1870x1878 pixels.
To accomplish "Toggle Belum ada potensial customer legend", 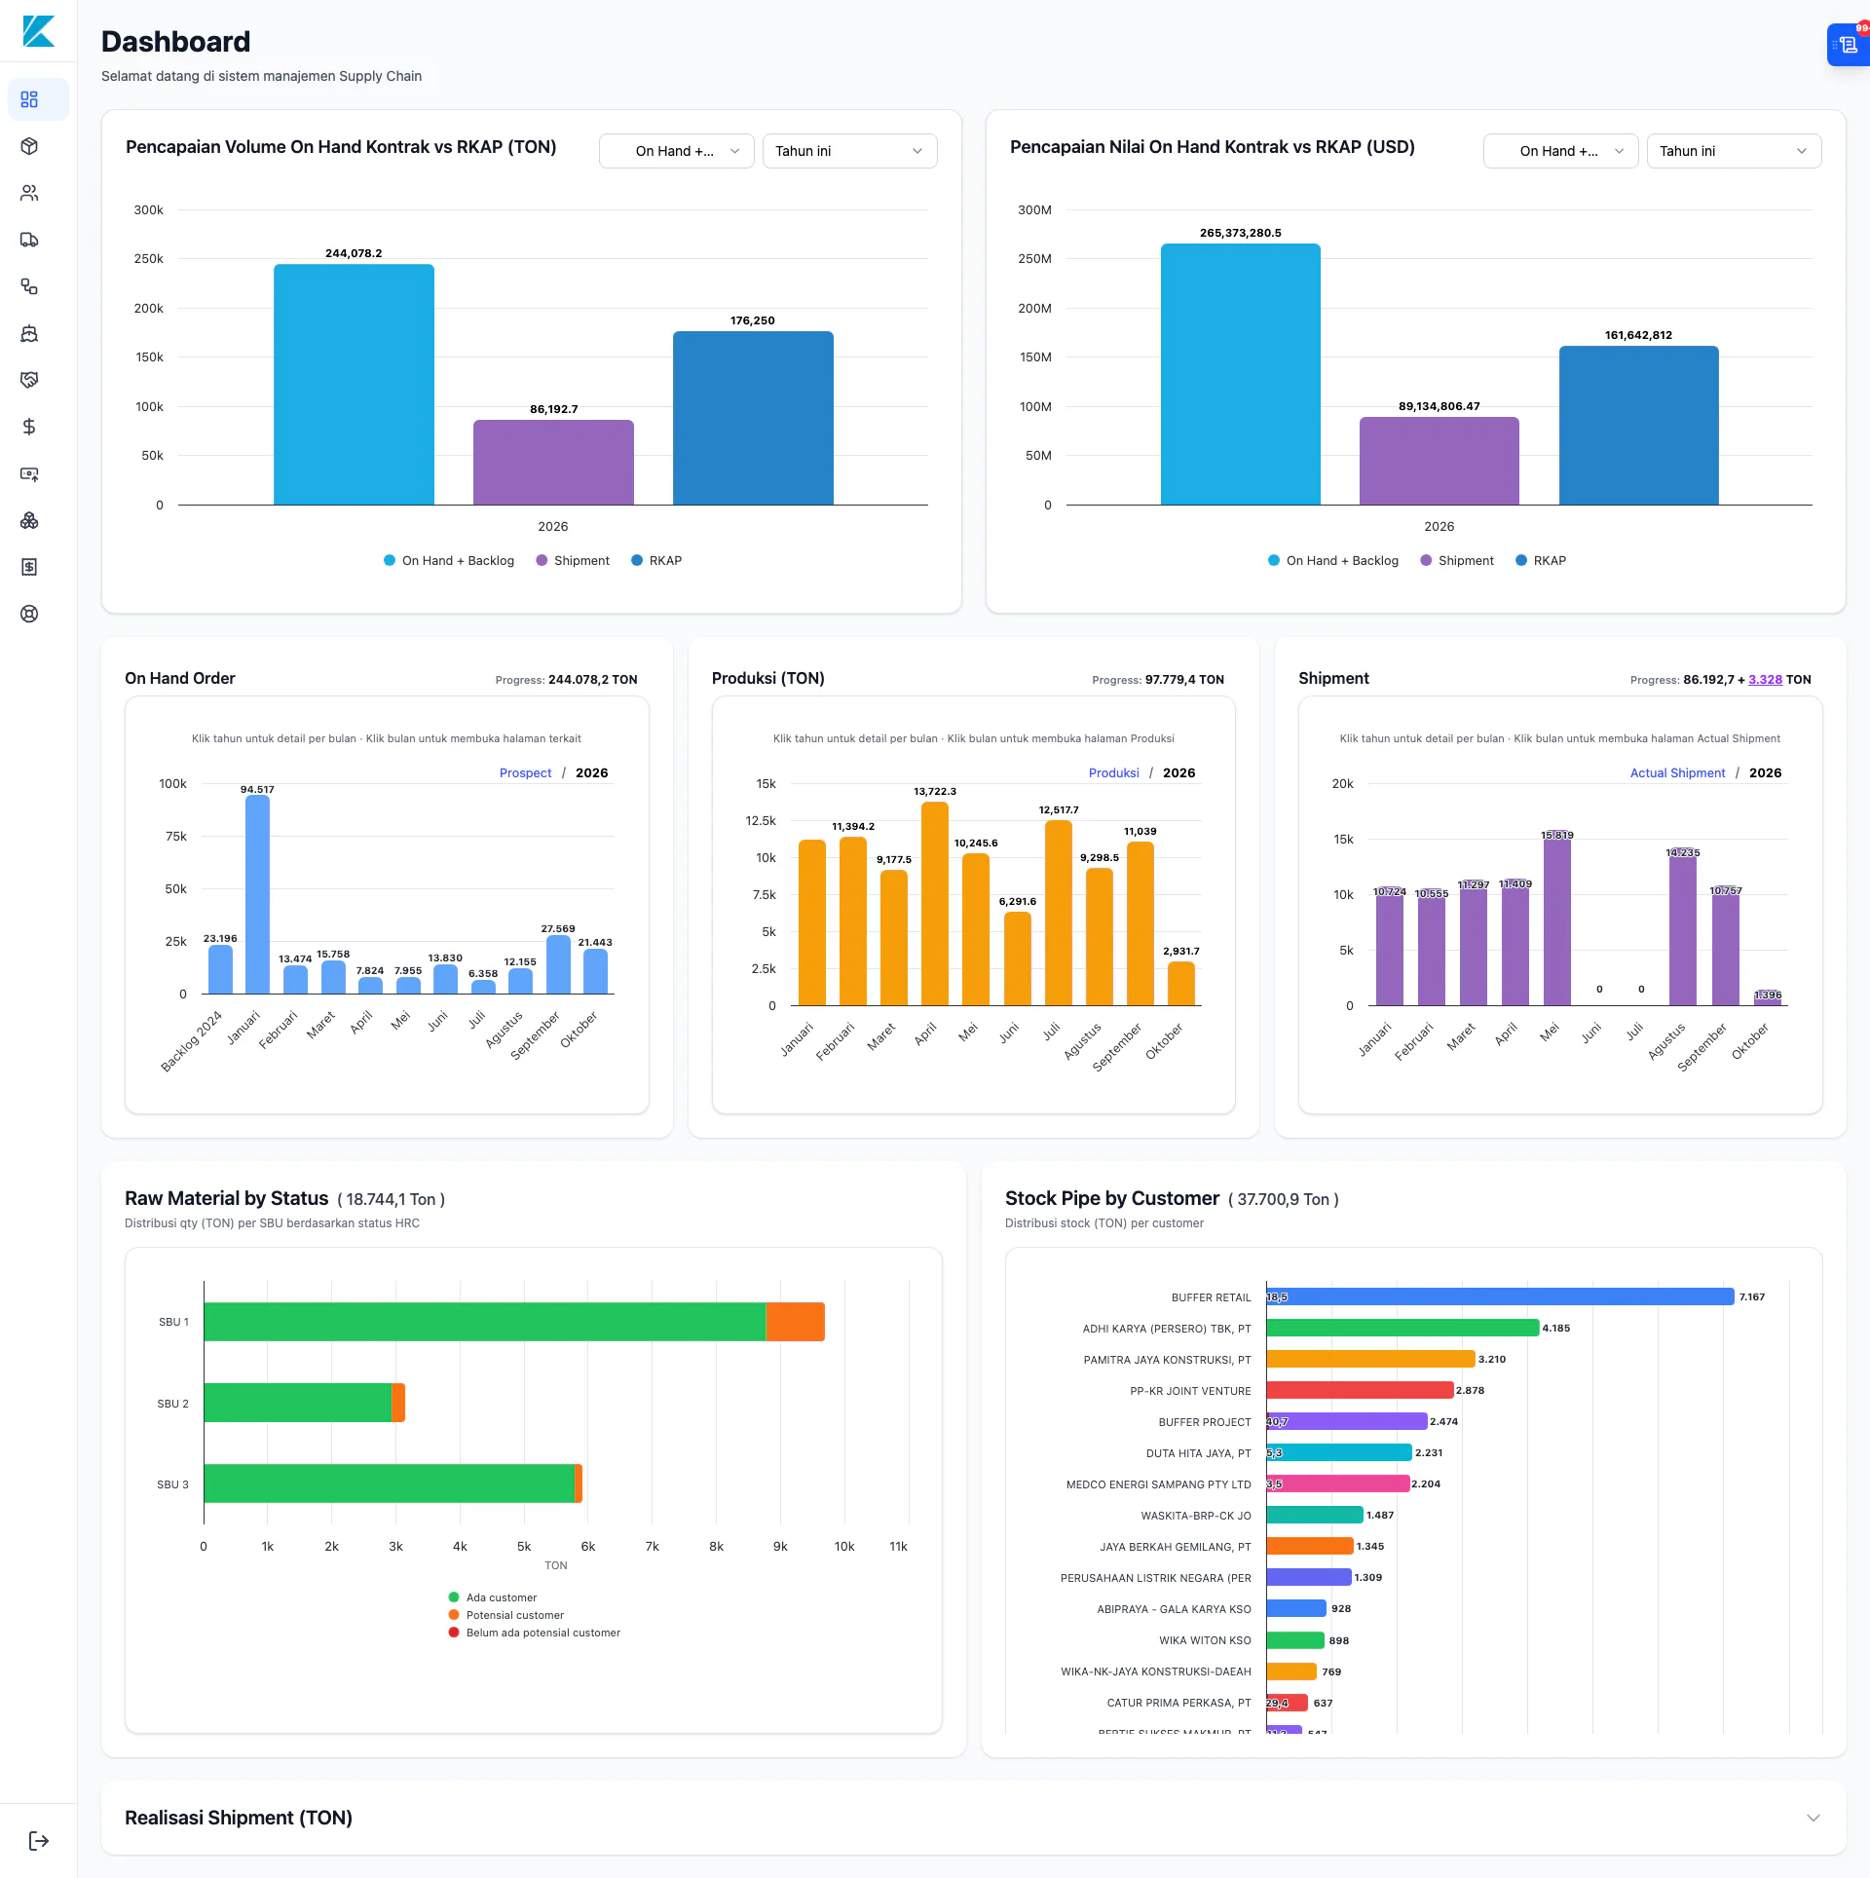I will tap(534, 1633).
